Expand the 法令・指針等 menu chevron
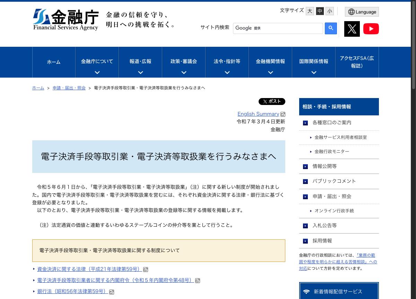416x299 pixels. pos(227,72)
